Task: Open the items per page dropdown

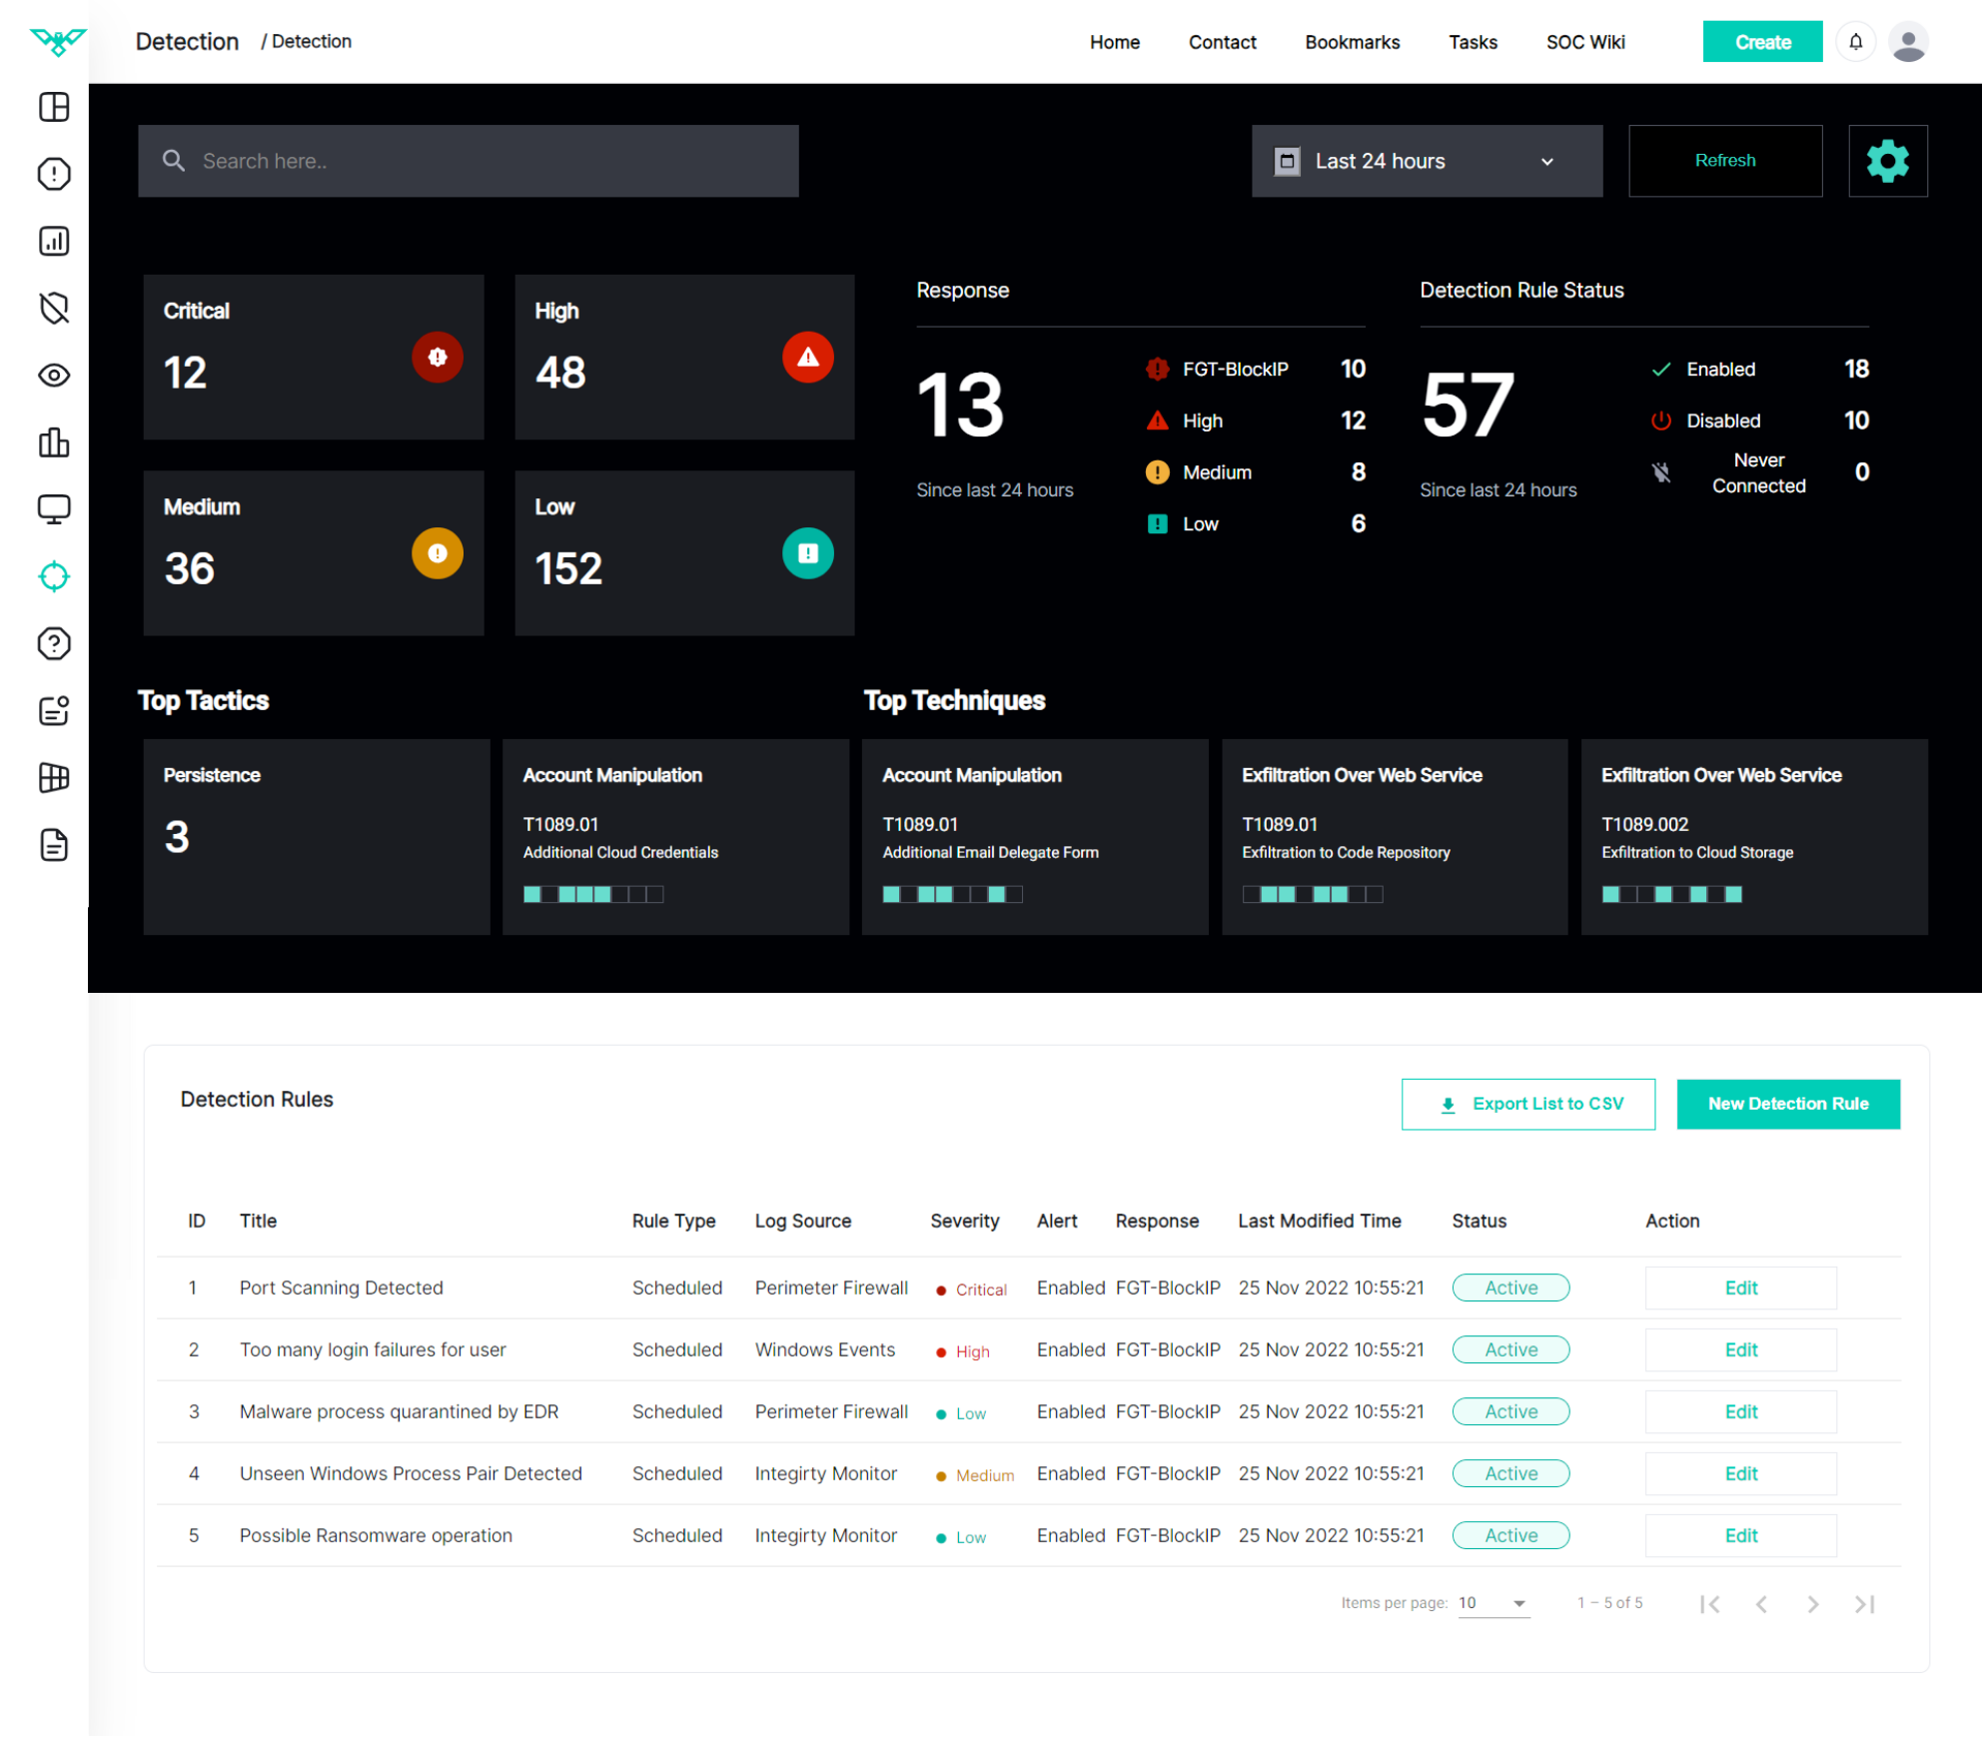Action: coord(1494,1604)
